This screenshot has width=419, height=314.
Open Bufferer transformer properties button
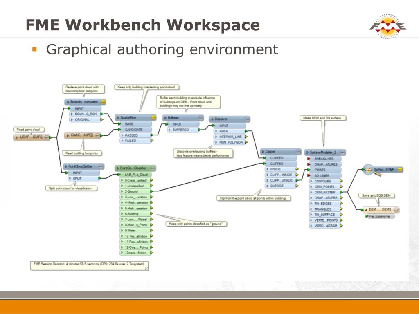(x=200, y=118)
